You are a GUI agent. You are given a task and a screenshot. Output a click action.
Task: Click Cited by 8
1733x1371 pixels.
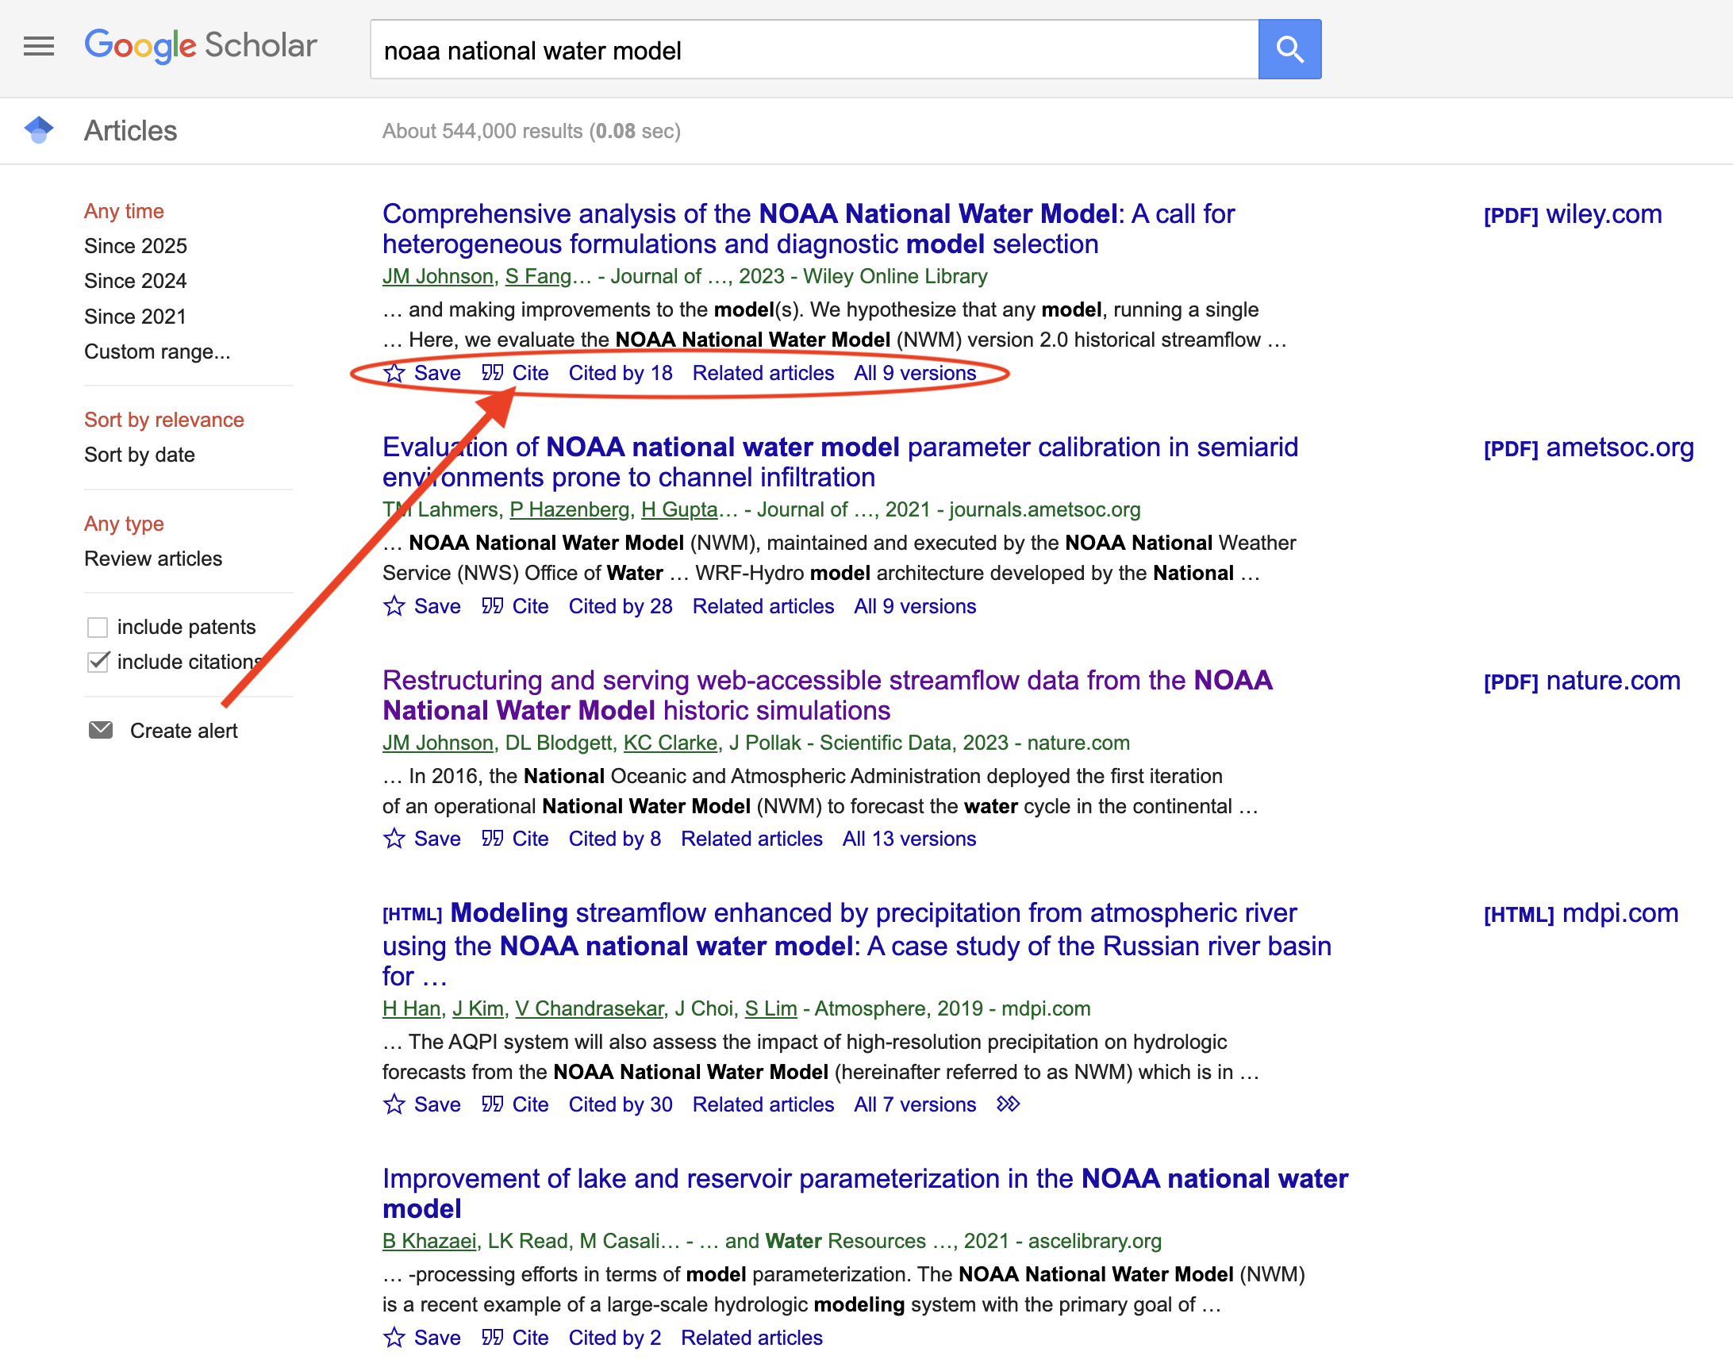(615, 839)
